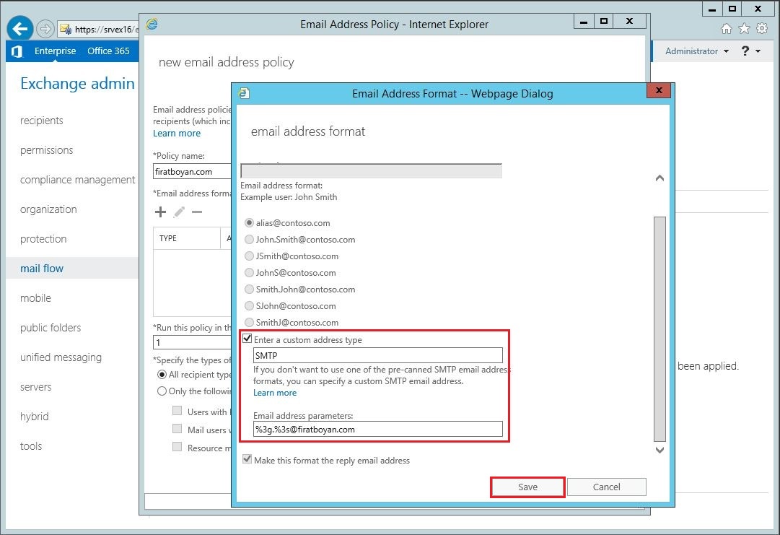Cancel the email address format dialog

click(606, 487)
